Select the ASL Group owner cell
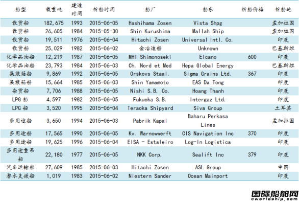This screenshot has width=299, height=202. (x=208, y=167)
